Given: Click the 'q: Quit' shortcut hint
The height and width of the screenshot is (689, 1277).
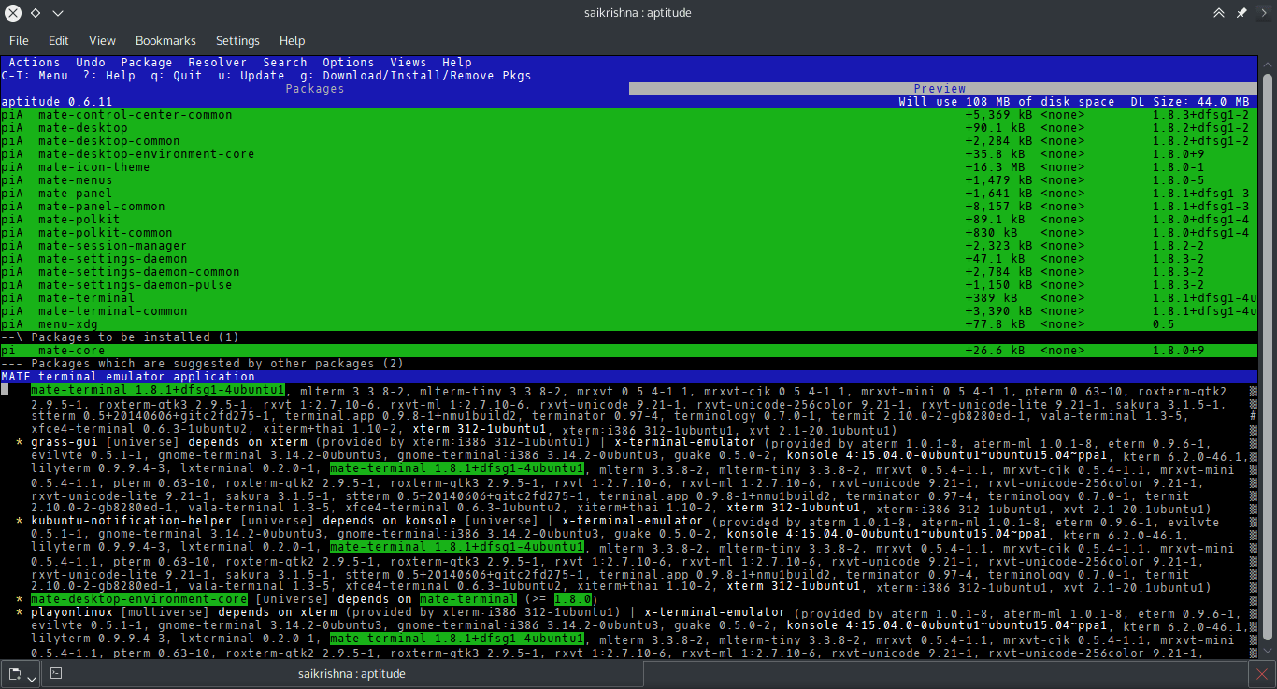Looking at the screenshot, I should [177, 76].
